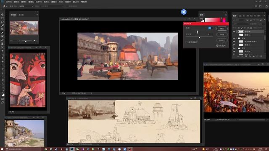Open the Color panel options menu
Image resolution: width=269 pixels, height=151 pixels.
coord(226,15)
